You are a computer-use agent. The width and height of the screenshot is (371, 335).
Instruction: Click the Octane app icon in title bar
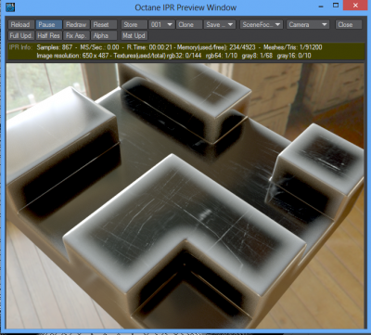pyautogui.click(x=10, y=6)
